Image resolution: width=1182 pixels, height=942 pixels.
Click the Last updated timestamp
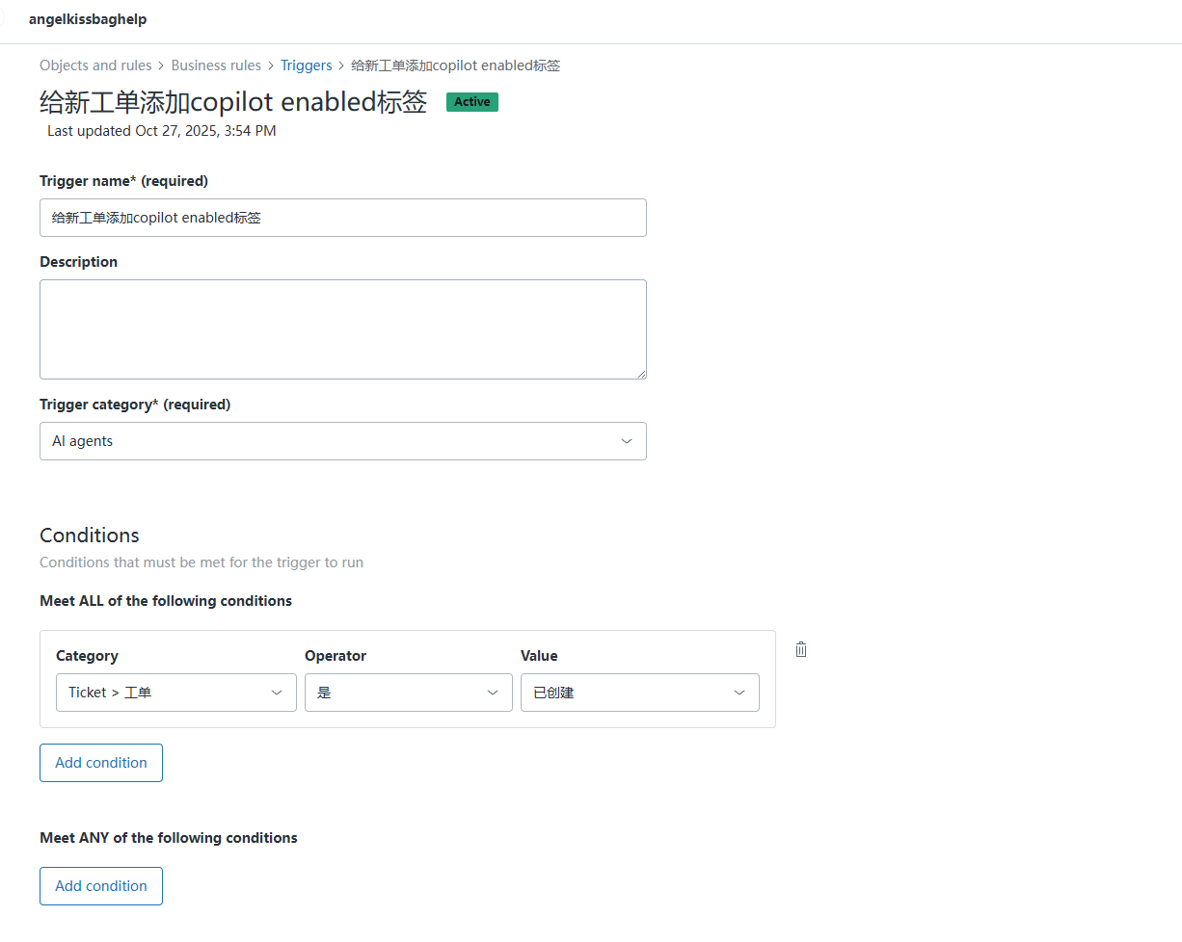(x=162, y=131)
